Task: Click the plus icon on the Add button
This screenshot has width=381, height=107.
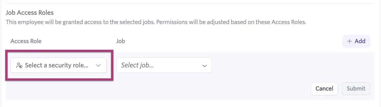Action: 349,41
